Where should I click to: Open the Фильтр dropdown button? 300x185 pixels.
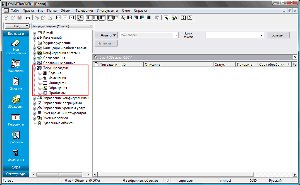tap(106, 35)
